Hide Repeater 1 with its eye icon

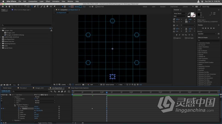click(2, 120)
